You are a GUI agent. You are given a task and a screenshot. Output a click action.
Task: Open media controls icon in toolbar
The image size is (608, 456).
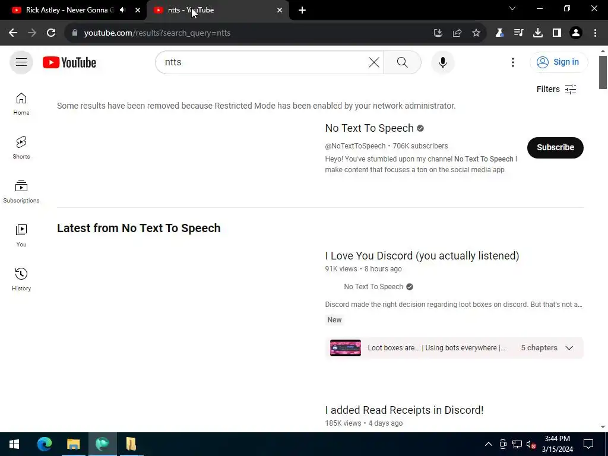(x=518, y=33)
